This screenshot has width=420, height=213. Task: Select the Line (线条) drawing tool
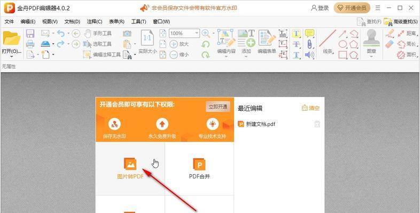click(328, 42)
